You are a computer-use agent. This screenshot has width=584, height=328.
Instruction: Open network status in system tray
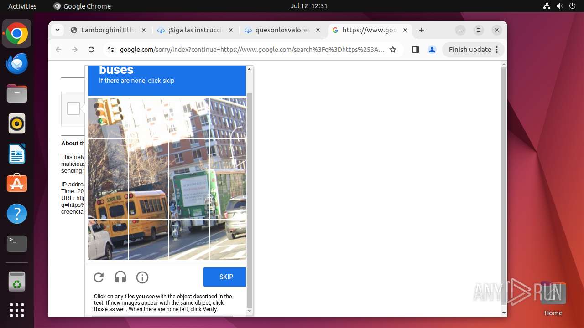click(547, 6)
